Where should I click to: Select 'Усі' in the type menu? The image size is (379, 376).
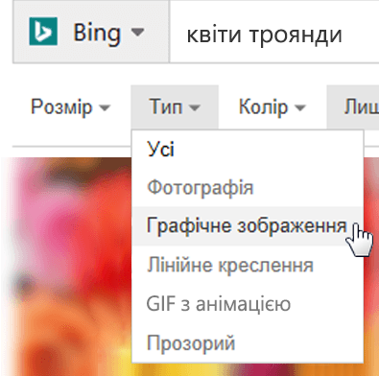(x=248, y=149)
